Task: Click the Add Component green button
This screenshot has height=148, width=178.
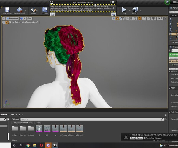Action: pyautogui.click(x=174, y=54)
